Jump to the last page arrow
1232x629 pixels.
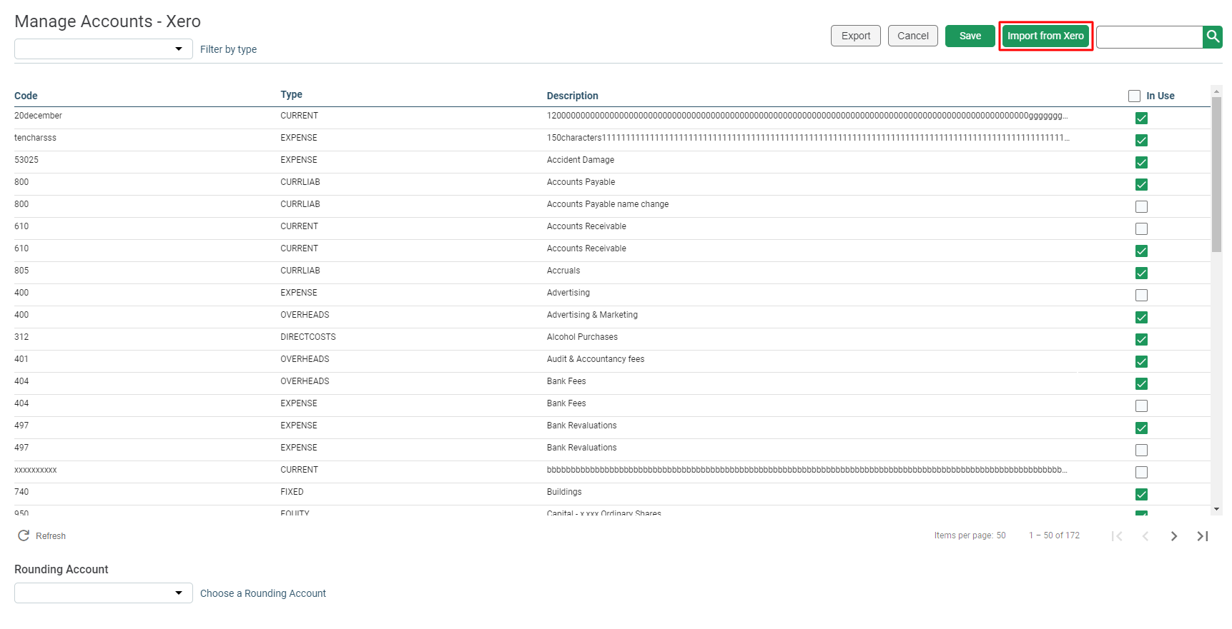pos(1203,536)
